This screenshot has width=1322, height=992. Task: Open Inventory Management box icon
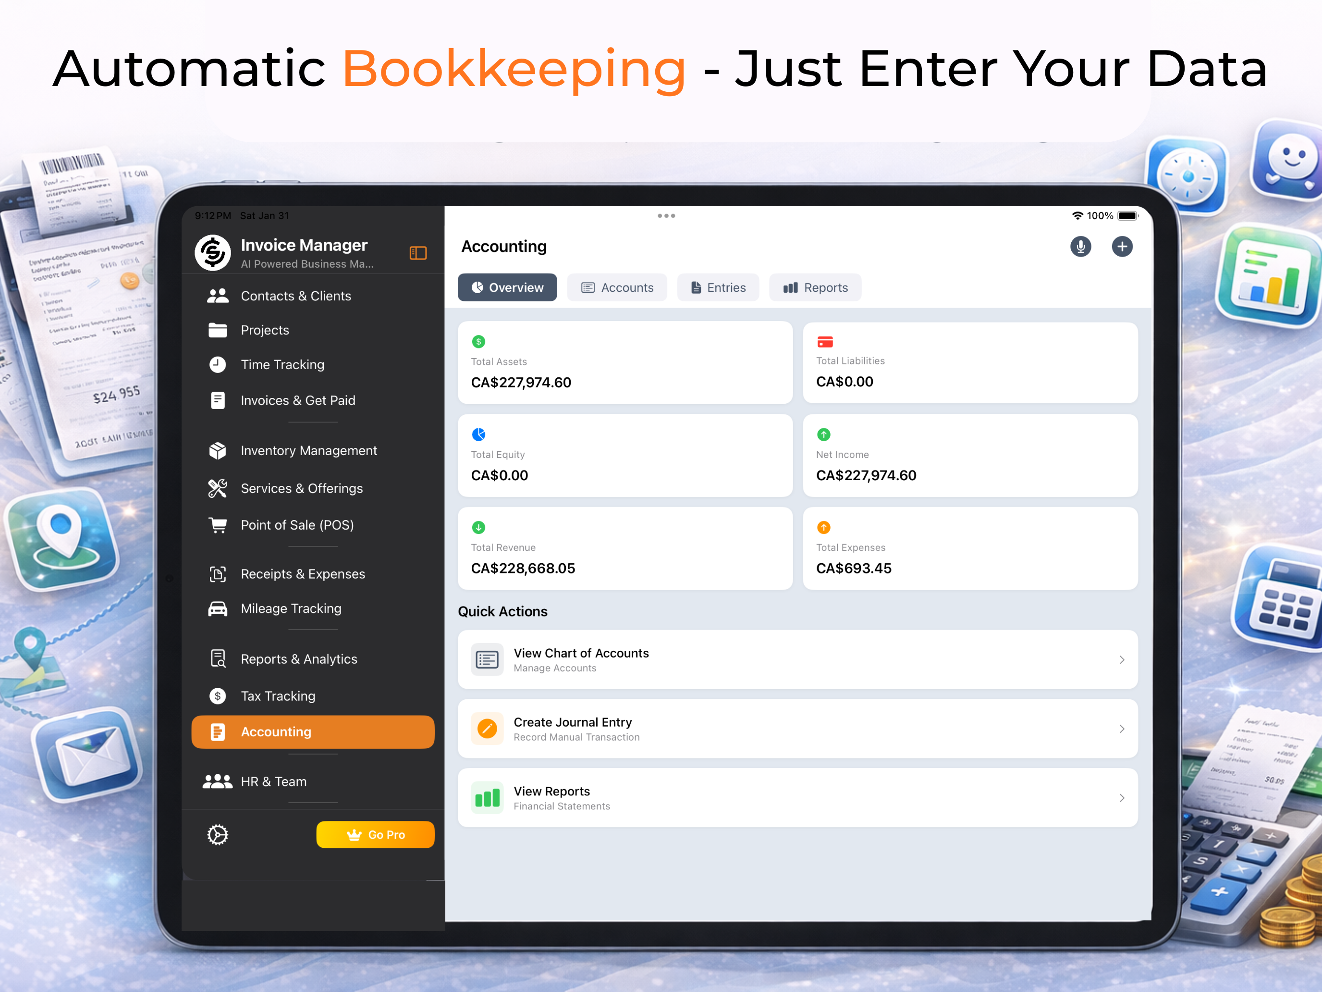pos(218,451)
